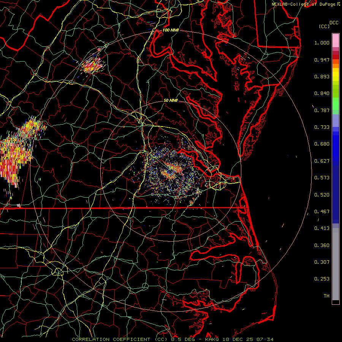Image resolution: width=342 pixels, height=342 pixels.
Task: Click the TH label on the color scale
Action: [x=326, y=296]
